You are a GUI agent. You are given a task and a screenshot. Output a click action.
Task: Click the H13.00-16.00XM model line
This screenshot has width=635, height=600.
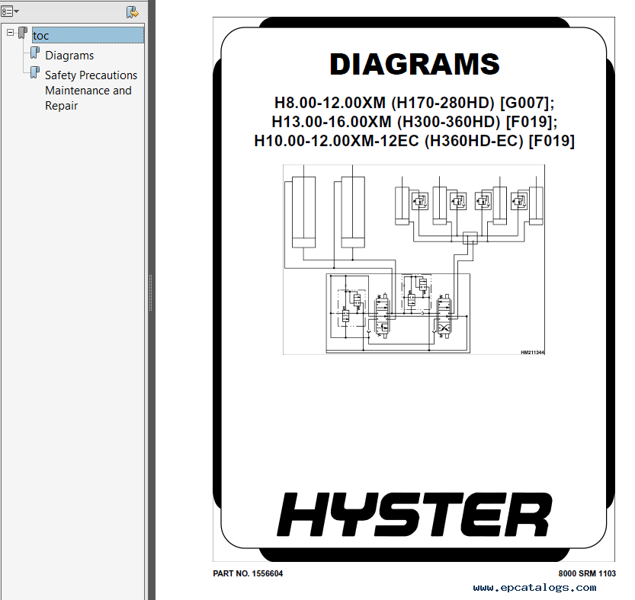pos(414,122)
